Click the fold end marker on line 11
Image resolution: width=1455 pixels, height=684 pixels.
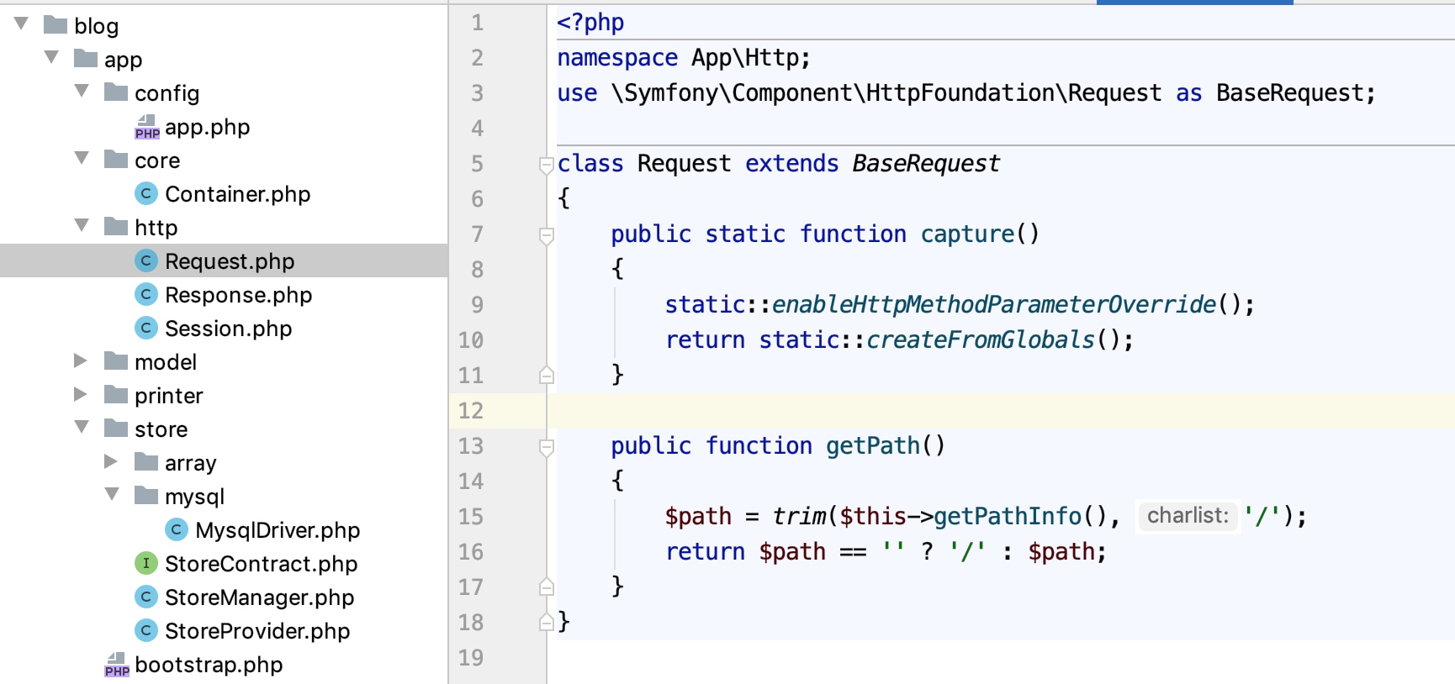[x=547, y=375]
